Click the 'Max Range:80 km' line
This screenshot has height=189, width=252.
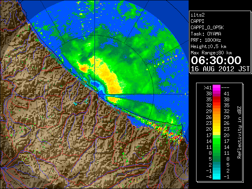(x=211, y=53)
